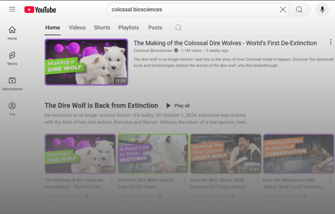
Task: Open options for Mysterious Red 'Ghost' Wolf card
Action: (x=330, y=180)
